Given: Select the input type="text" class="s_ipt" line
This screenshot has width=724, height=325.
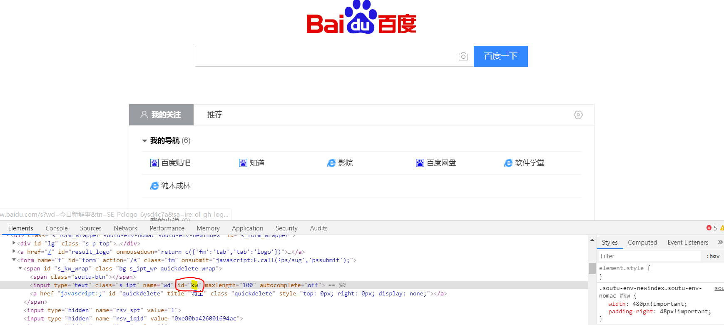Looking at the screenshot, I should pyautogui.click(x=294, y=285).
